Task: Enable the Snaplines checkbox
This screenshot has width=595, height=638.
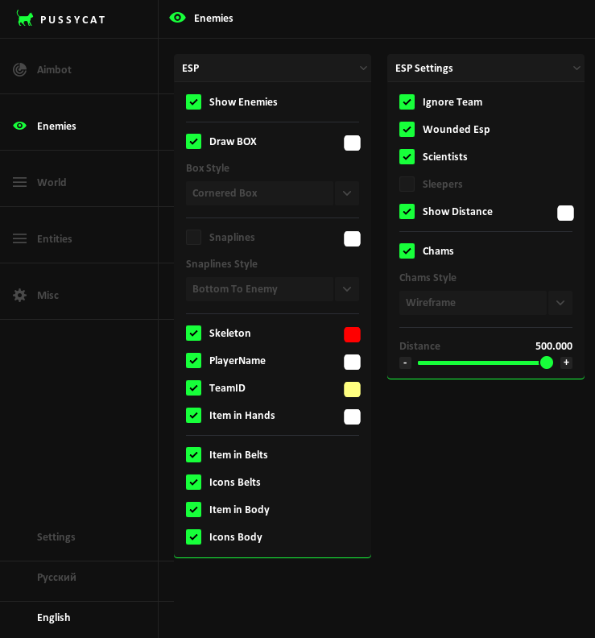Action: point(194,238)
